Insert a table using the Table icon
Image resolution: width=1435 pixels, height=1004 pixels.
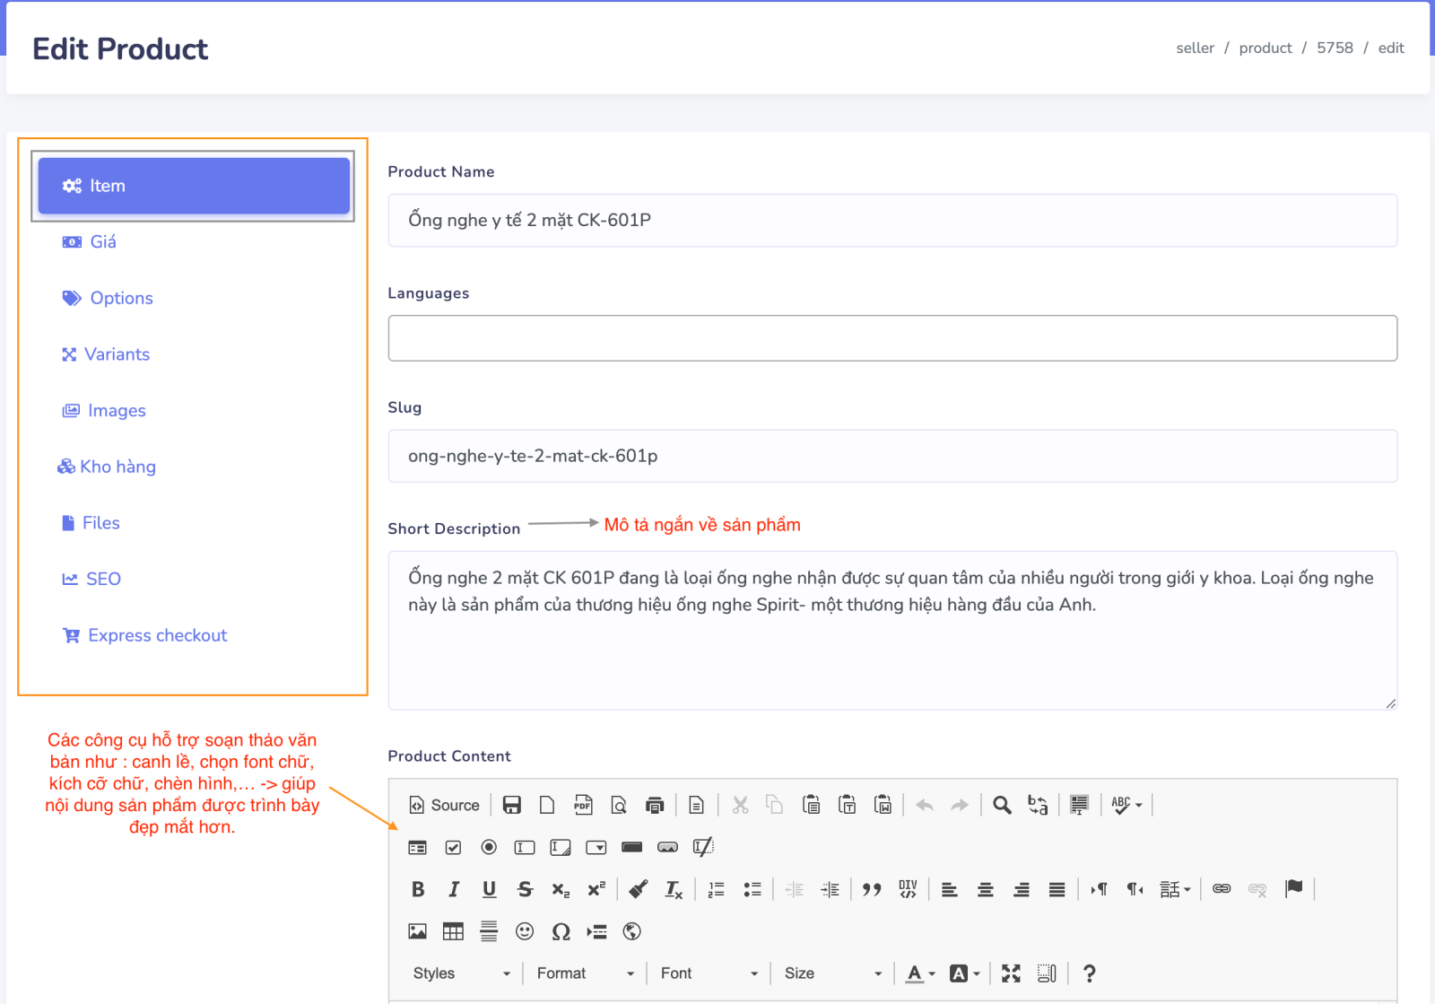coord(453,931)
